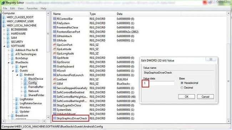This screenshot has width=232, height=130.
Task: Click the SkipGraphicsDriverCheck value icon
Action: click(55, 118)
